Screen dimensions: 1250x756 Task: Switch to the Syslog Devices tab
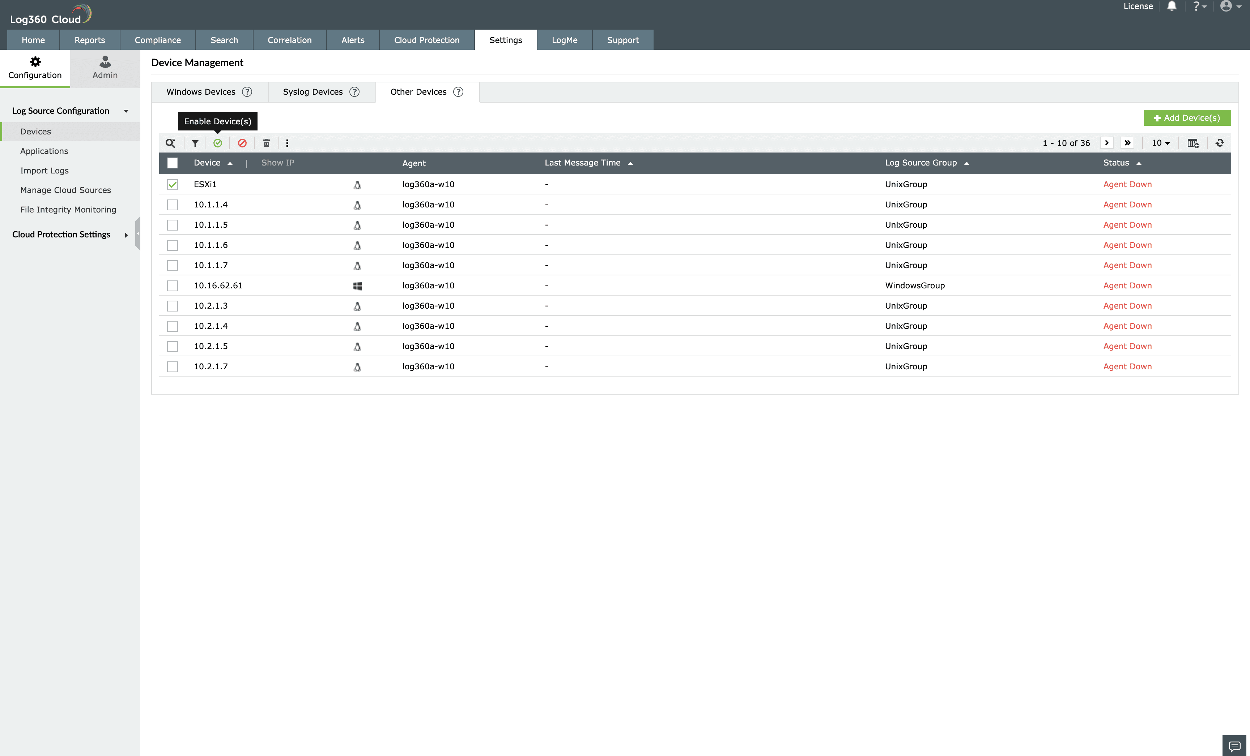point(312,92)
